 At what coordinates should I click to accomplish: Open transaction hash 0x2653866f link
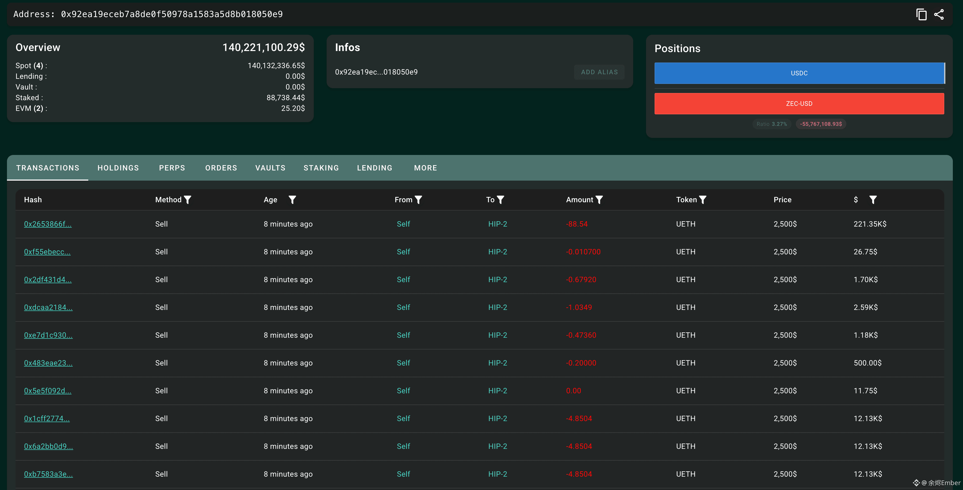(x=48, y=224)
